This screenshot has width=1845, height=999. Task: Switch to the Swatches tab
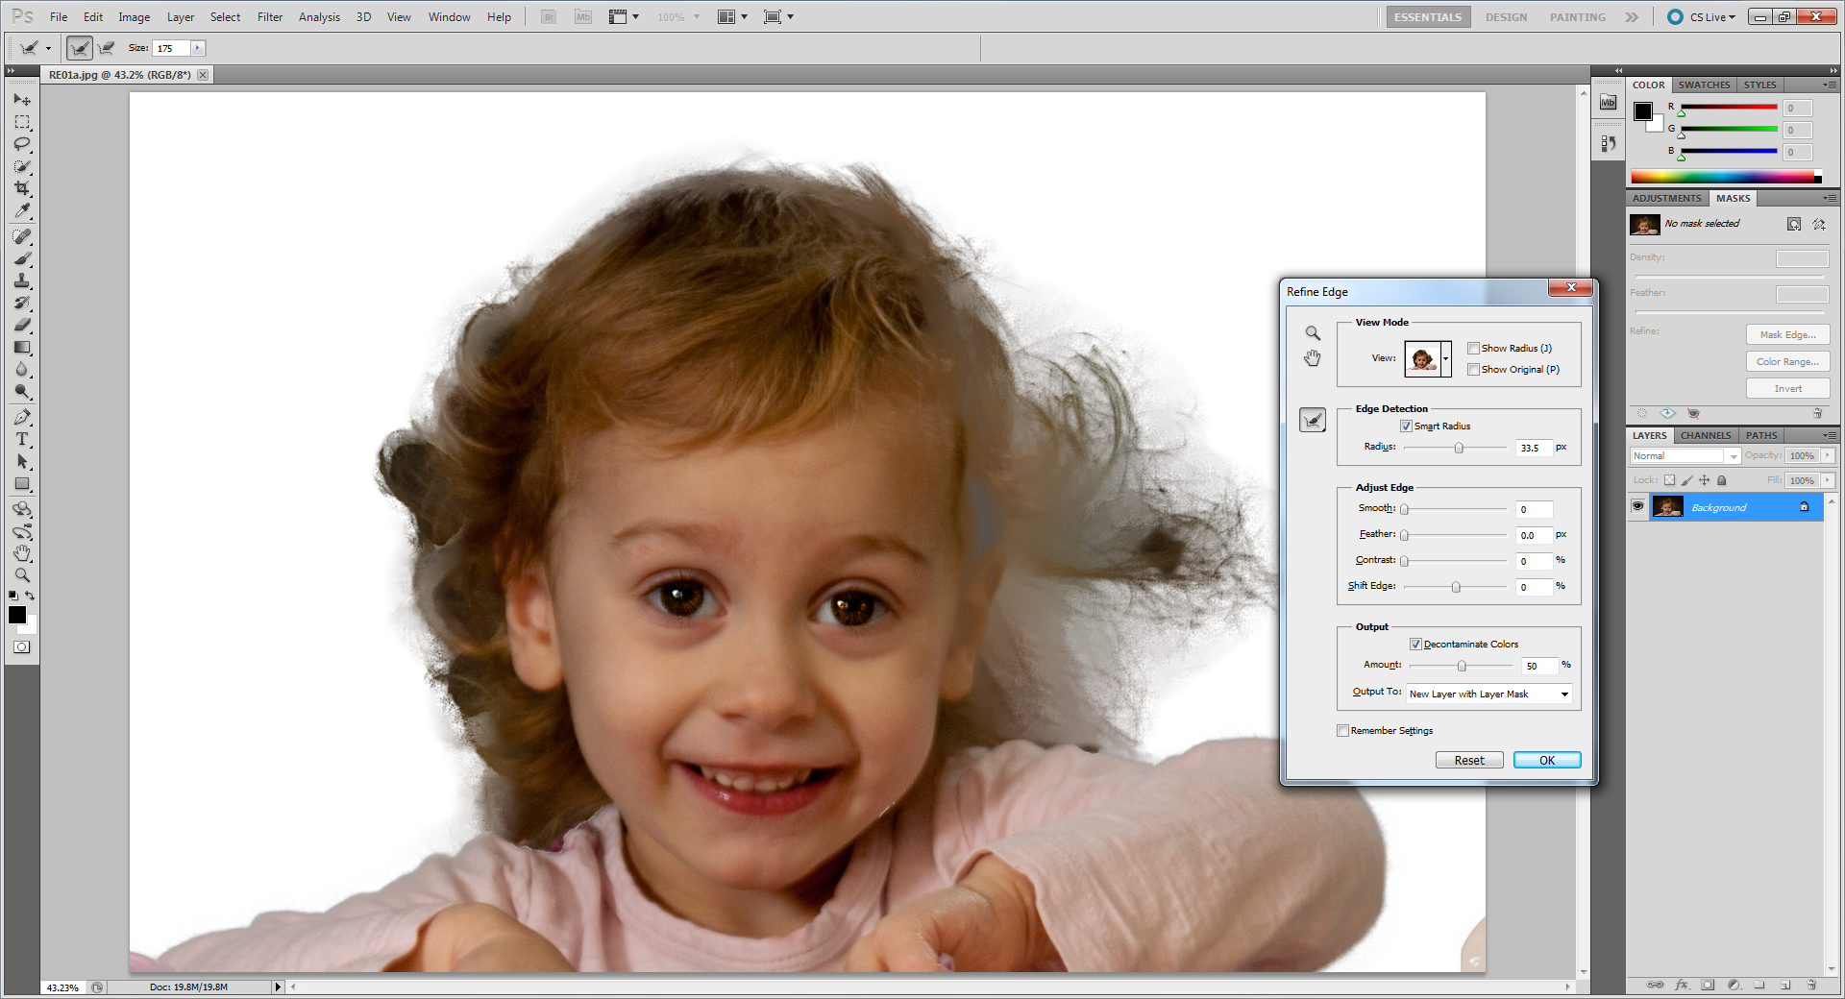click(x=1704, y=85)
